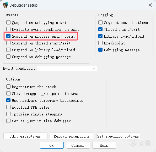Enable Breakpoint logging checkbox
156x152 pixels.
tap(100, 43)
